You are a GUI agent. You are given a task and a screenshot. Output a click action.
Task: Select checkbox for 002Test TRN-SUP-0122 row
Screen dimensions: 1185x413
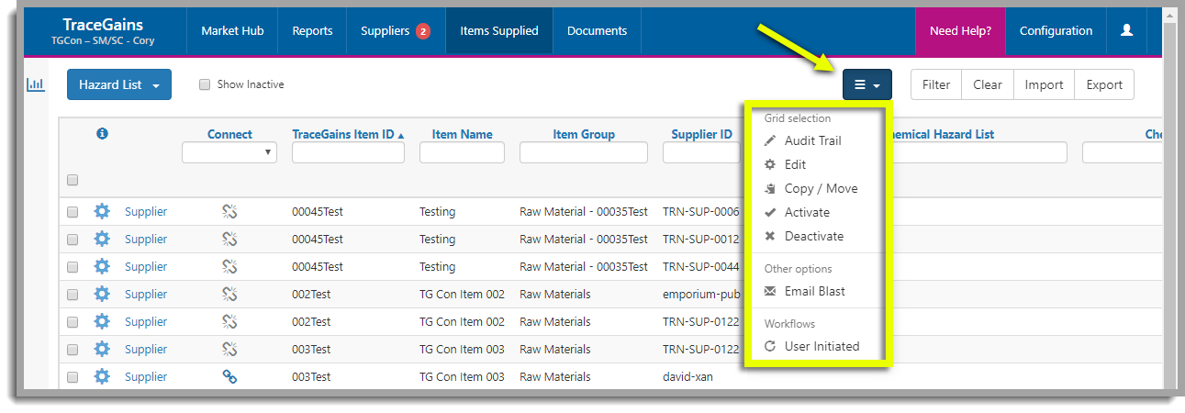pyautogui.click(x=73, y=322)
